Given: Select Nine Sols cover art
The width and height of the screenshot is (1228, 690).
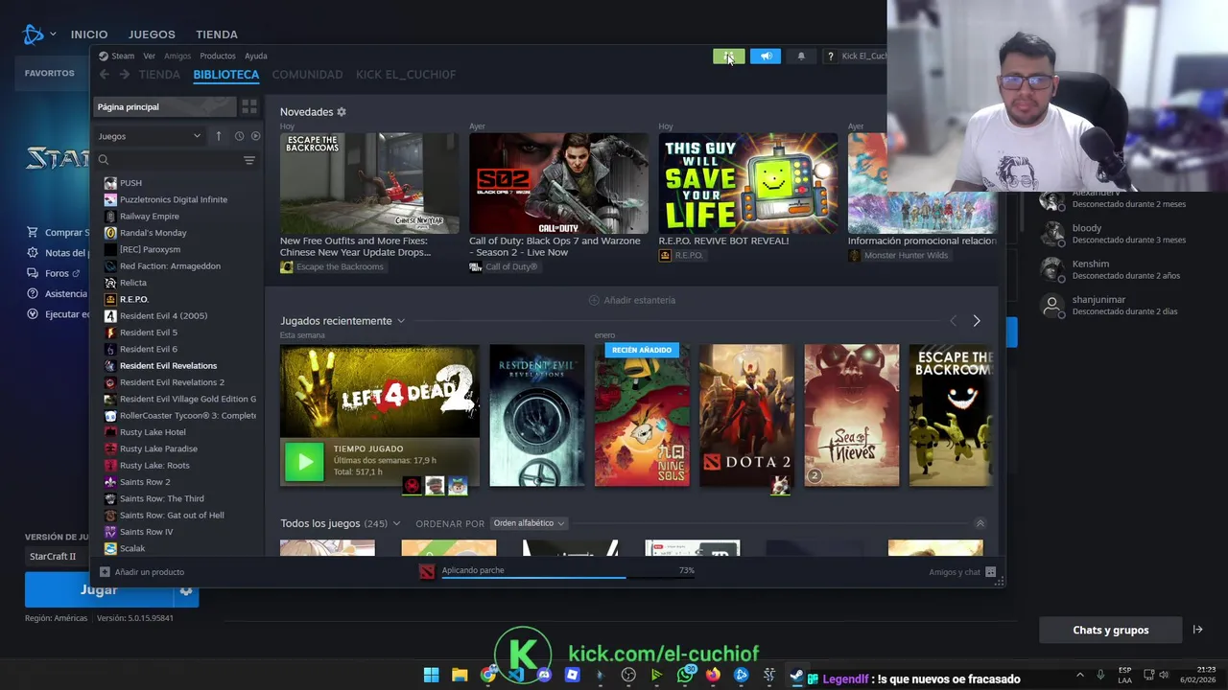Looking at the screenshot, I should coord(642,415).
